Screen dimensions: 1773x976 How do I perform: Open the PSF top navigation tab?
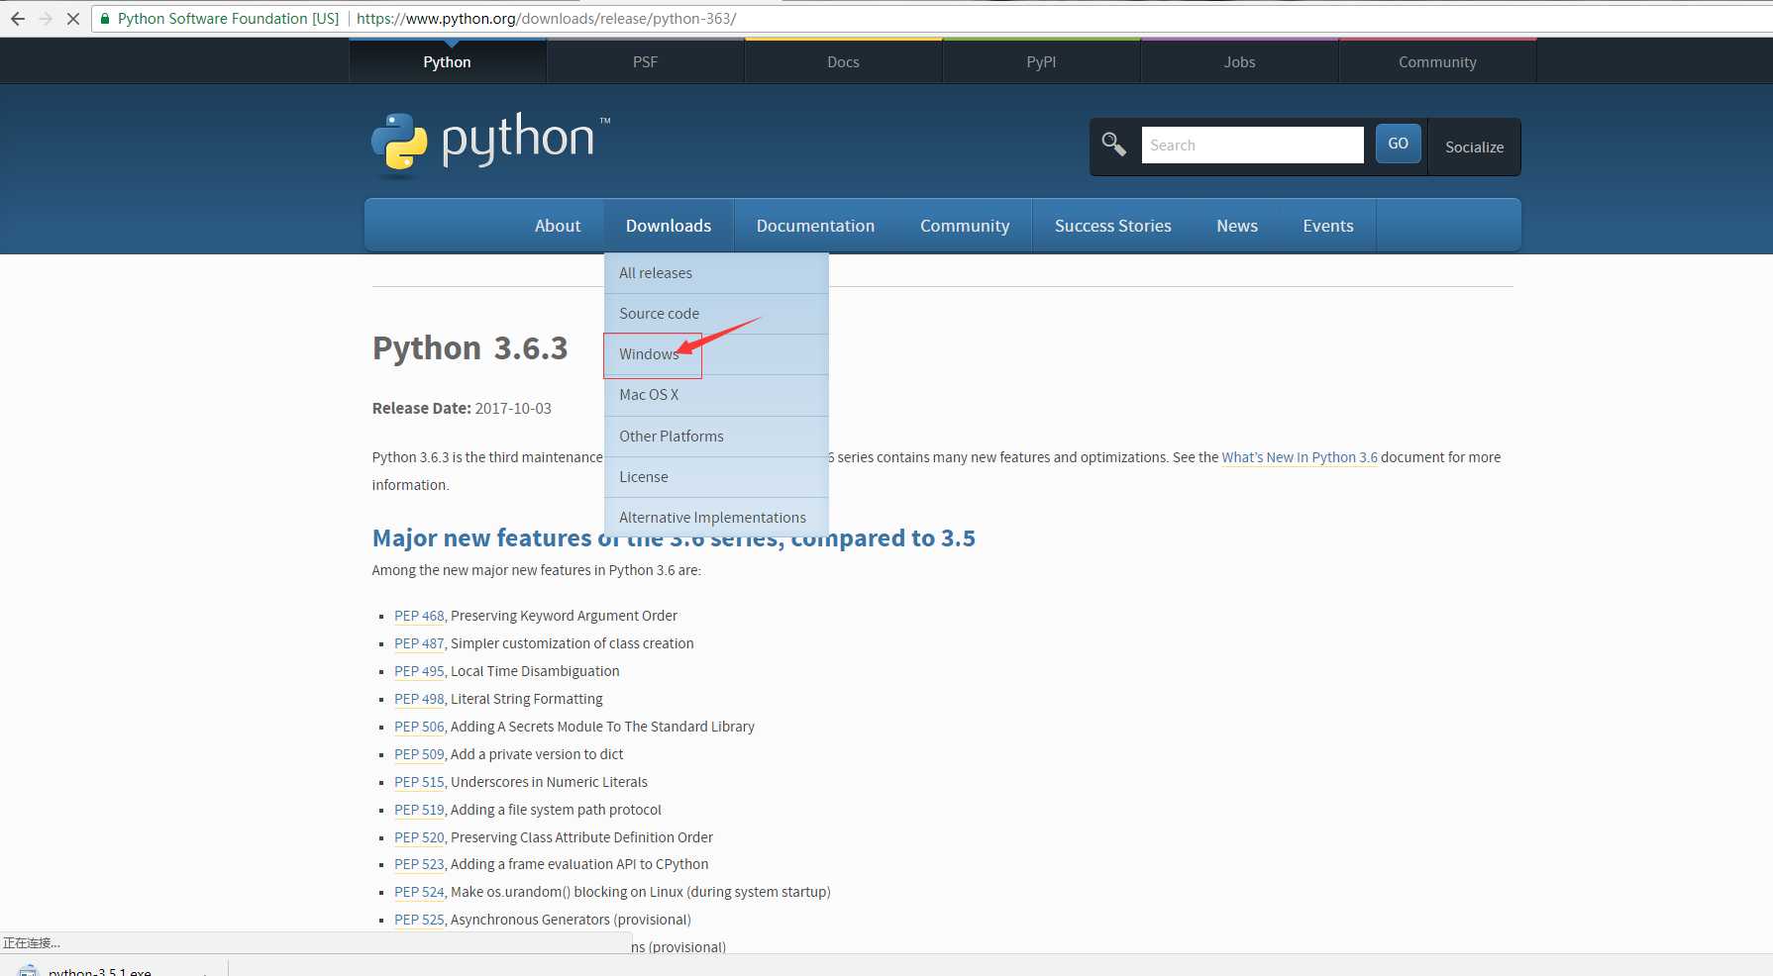pos(645,61)
